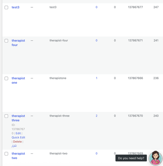Select slug text 'therapist-two'
This screenshot has width=163, height=166.
coord(58,153)
